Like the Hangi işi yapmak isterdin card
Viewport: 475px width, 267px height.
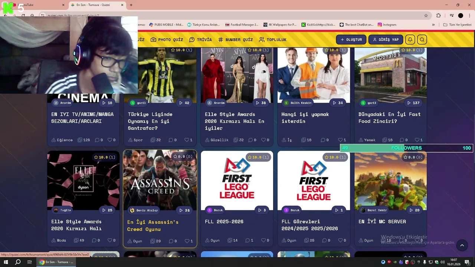pos(342,140)
